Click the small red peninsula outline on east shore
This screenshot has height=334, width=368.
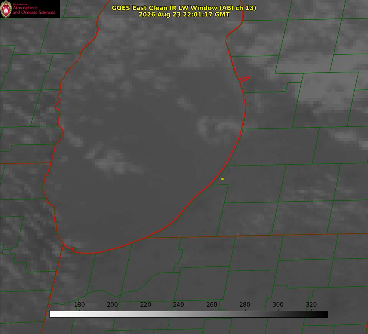pyautogui.click(x=244, y=79)
